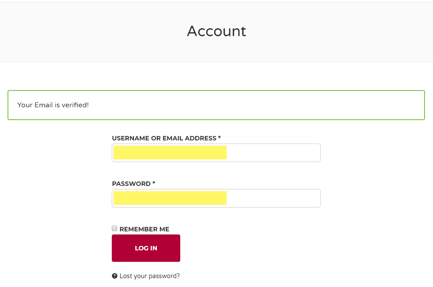
Task: Click the white empty end of username field
Action: [273, 153]
